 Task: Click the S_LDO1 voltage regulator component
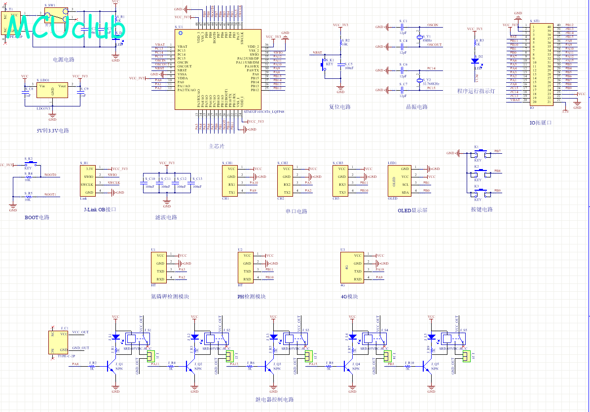[x=52, y=90]
